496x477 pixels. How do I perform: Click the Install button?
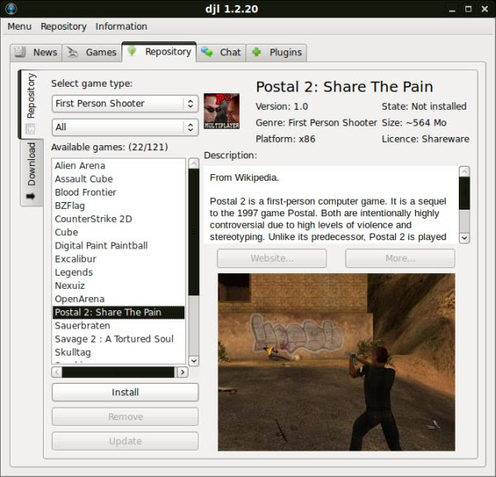click(126, 392)
